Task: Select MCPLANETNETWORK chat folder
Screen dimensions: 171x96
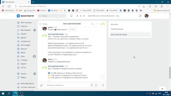Action: point(130,35)
